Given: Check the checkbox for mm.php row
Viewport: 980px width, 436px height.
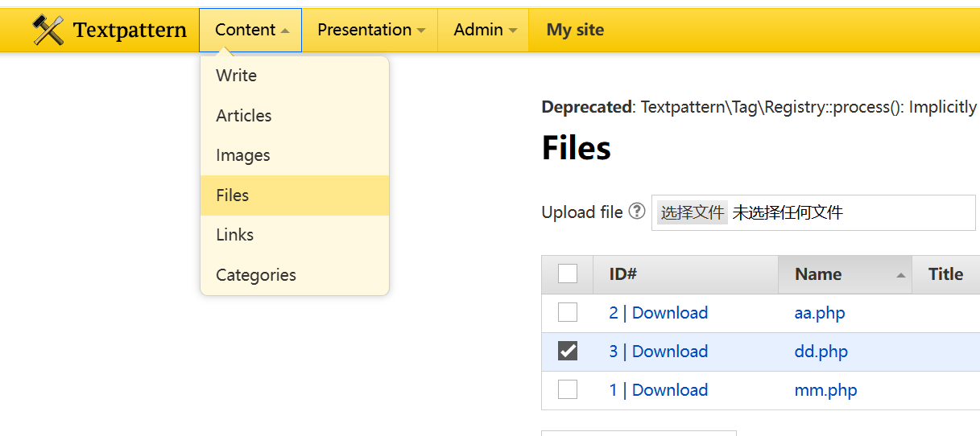Looking at the screenshot, I should click(568, 389).
